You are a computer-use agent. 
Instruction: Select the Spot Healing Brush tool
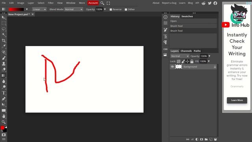4,52
